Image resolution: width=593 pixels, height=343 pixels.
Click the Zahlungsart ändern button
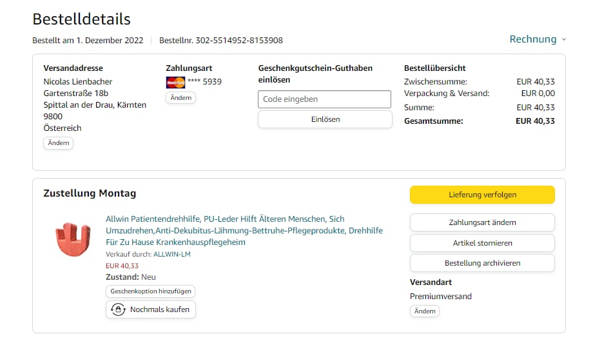tap(482, 222)
